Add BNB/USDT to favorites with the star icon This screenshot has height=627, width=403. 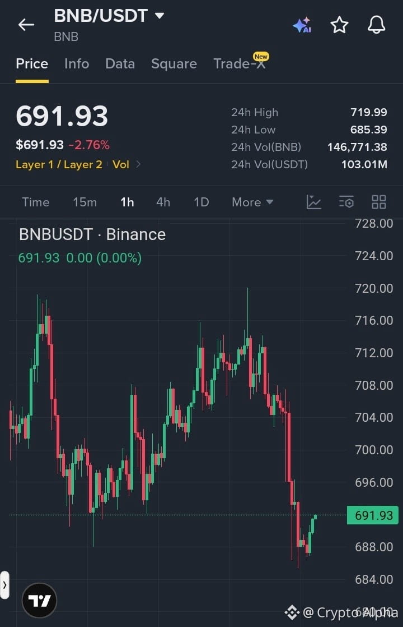tap(339, 25)
